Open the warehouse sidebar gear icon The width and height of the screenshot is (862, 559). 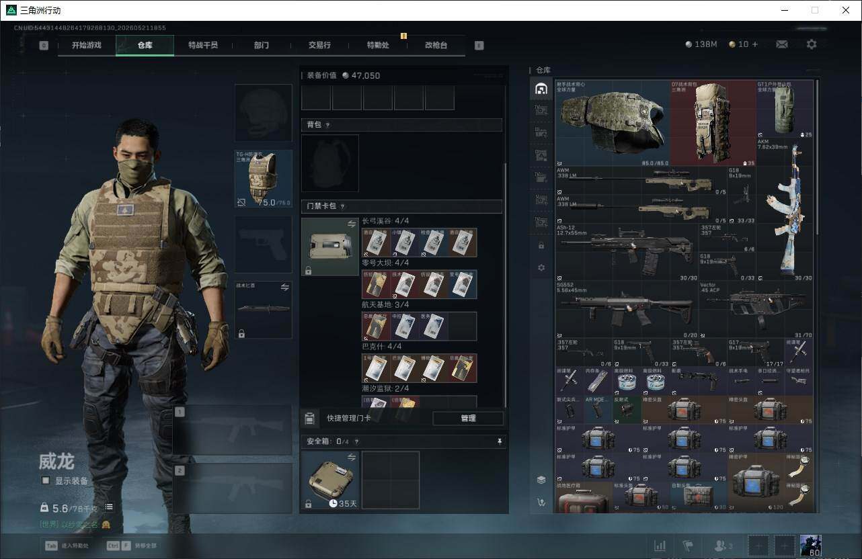[x=541, y=267]
